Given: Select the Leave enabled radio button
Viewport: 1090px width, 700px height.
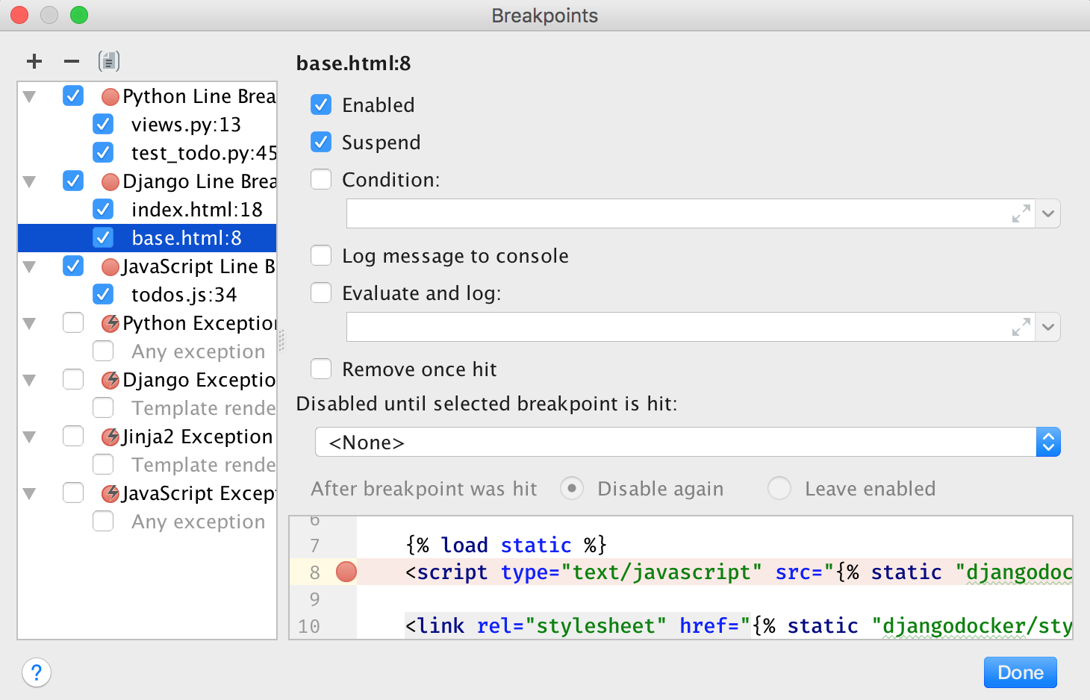Looking at the screenshot, I should [779, 489].
